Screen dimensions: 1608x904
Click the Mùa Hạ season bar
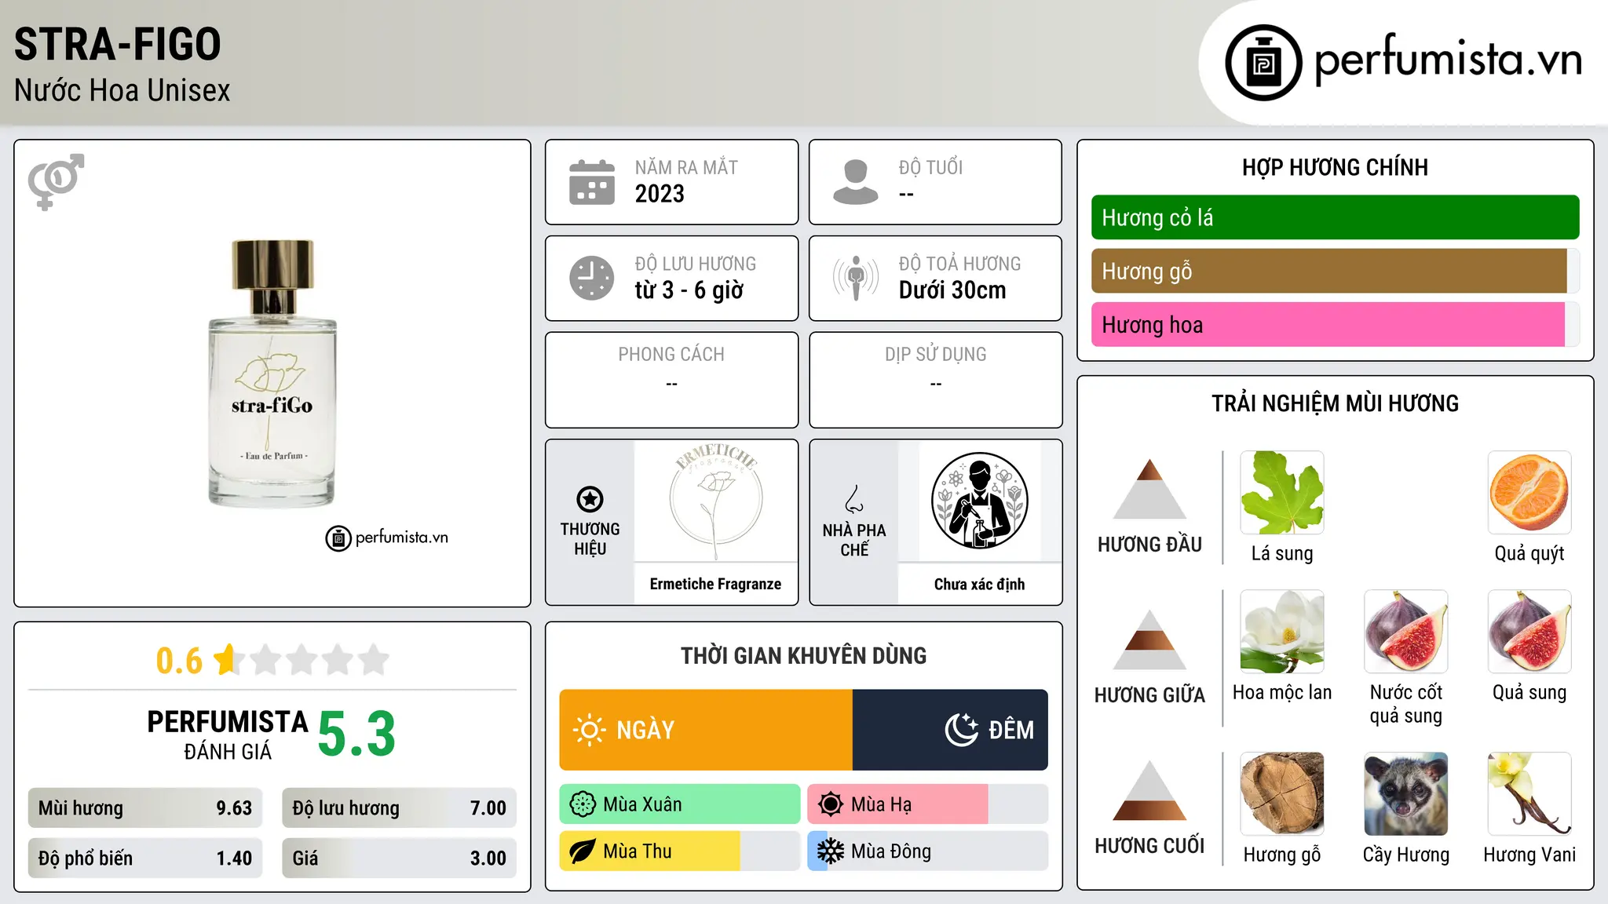(x=927, y=804)
